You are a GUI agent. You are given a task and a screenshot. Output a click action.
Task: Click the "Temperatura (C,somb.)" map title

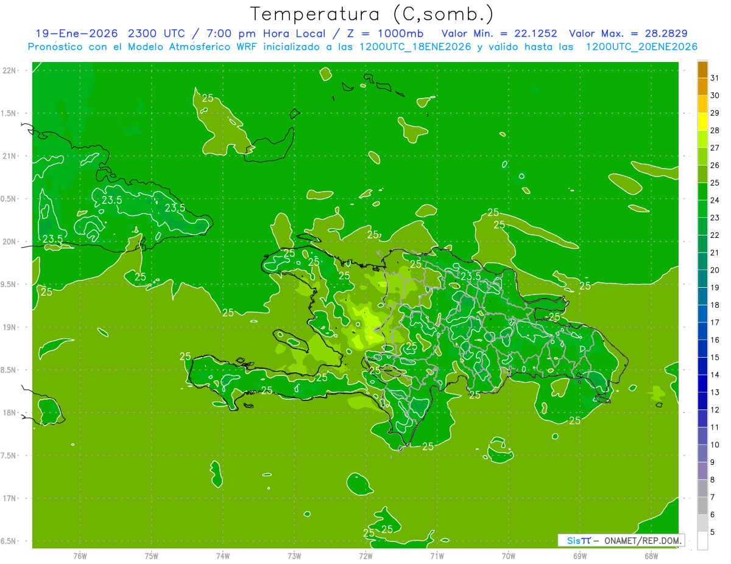click(x=372, y=14)
